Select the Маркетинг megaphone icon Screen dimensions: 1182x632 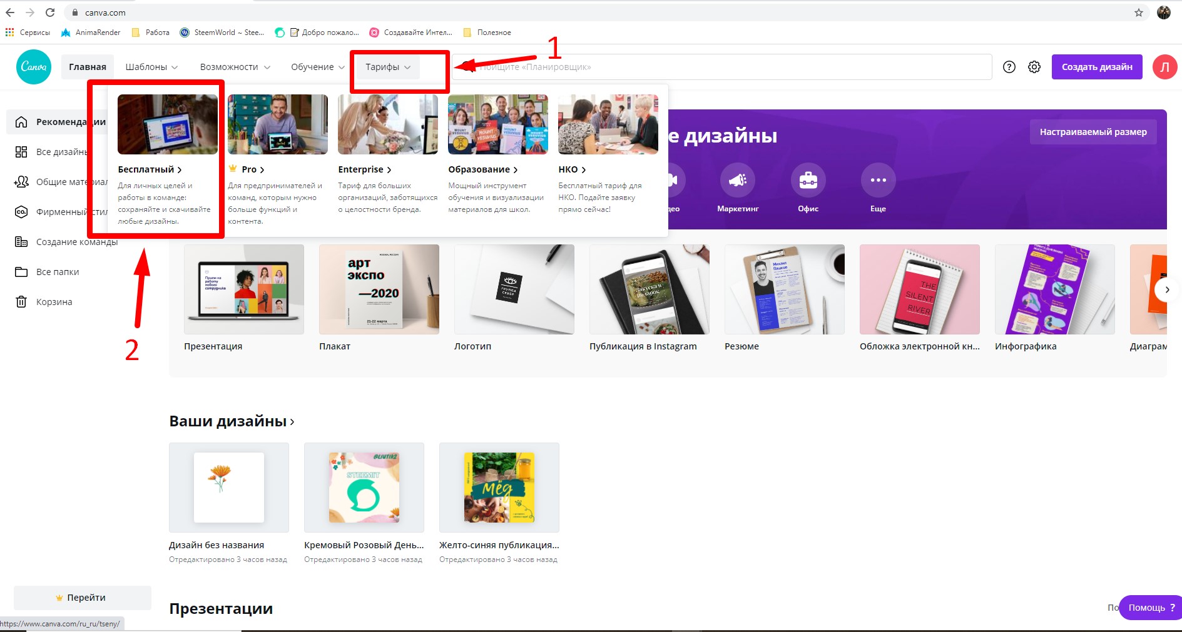(738, 180)
